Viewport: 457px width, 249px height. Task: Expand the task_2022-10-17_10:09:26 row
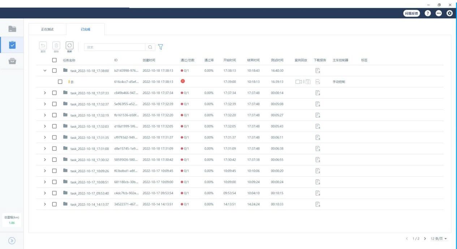click(x=45, y=171)
